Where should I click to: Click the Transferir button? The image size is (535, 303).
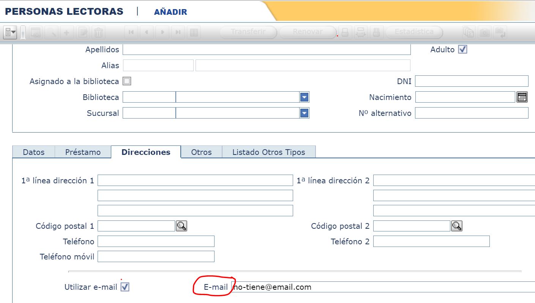click(x=248, y=32)
